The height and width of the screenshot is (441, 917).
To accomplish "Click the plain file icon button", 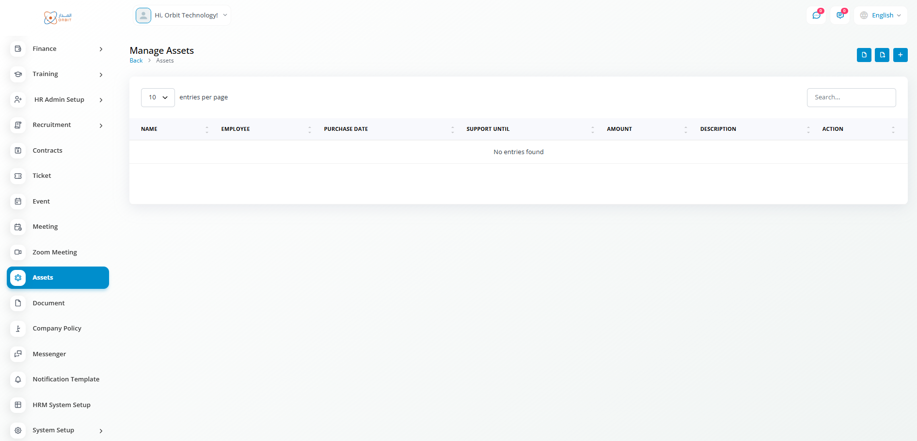I will [864, 55].
